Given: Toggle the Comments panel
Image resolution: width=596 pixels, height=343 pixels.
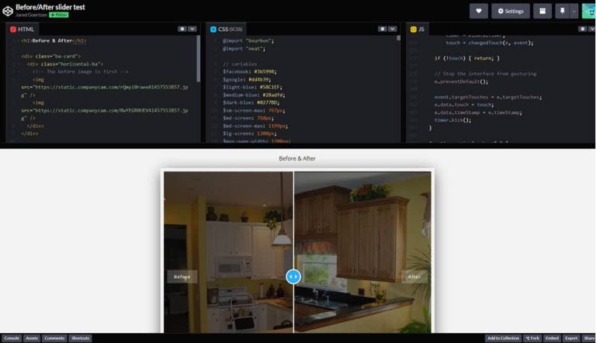Looking at the screenshot, I should pos(54,338).
